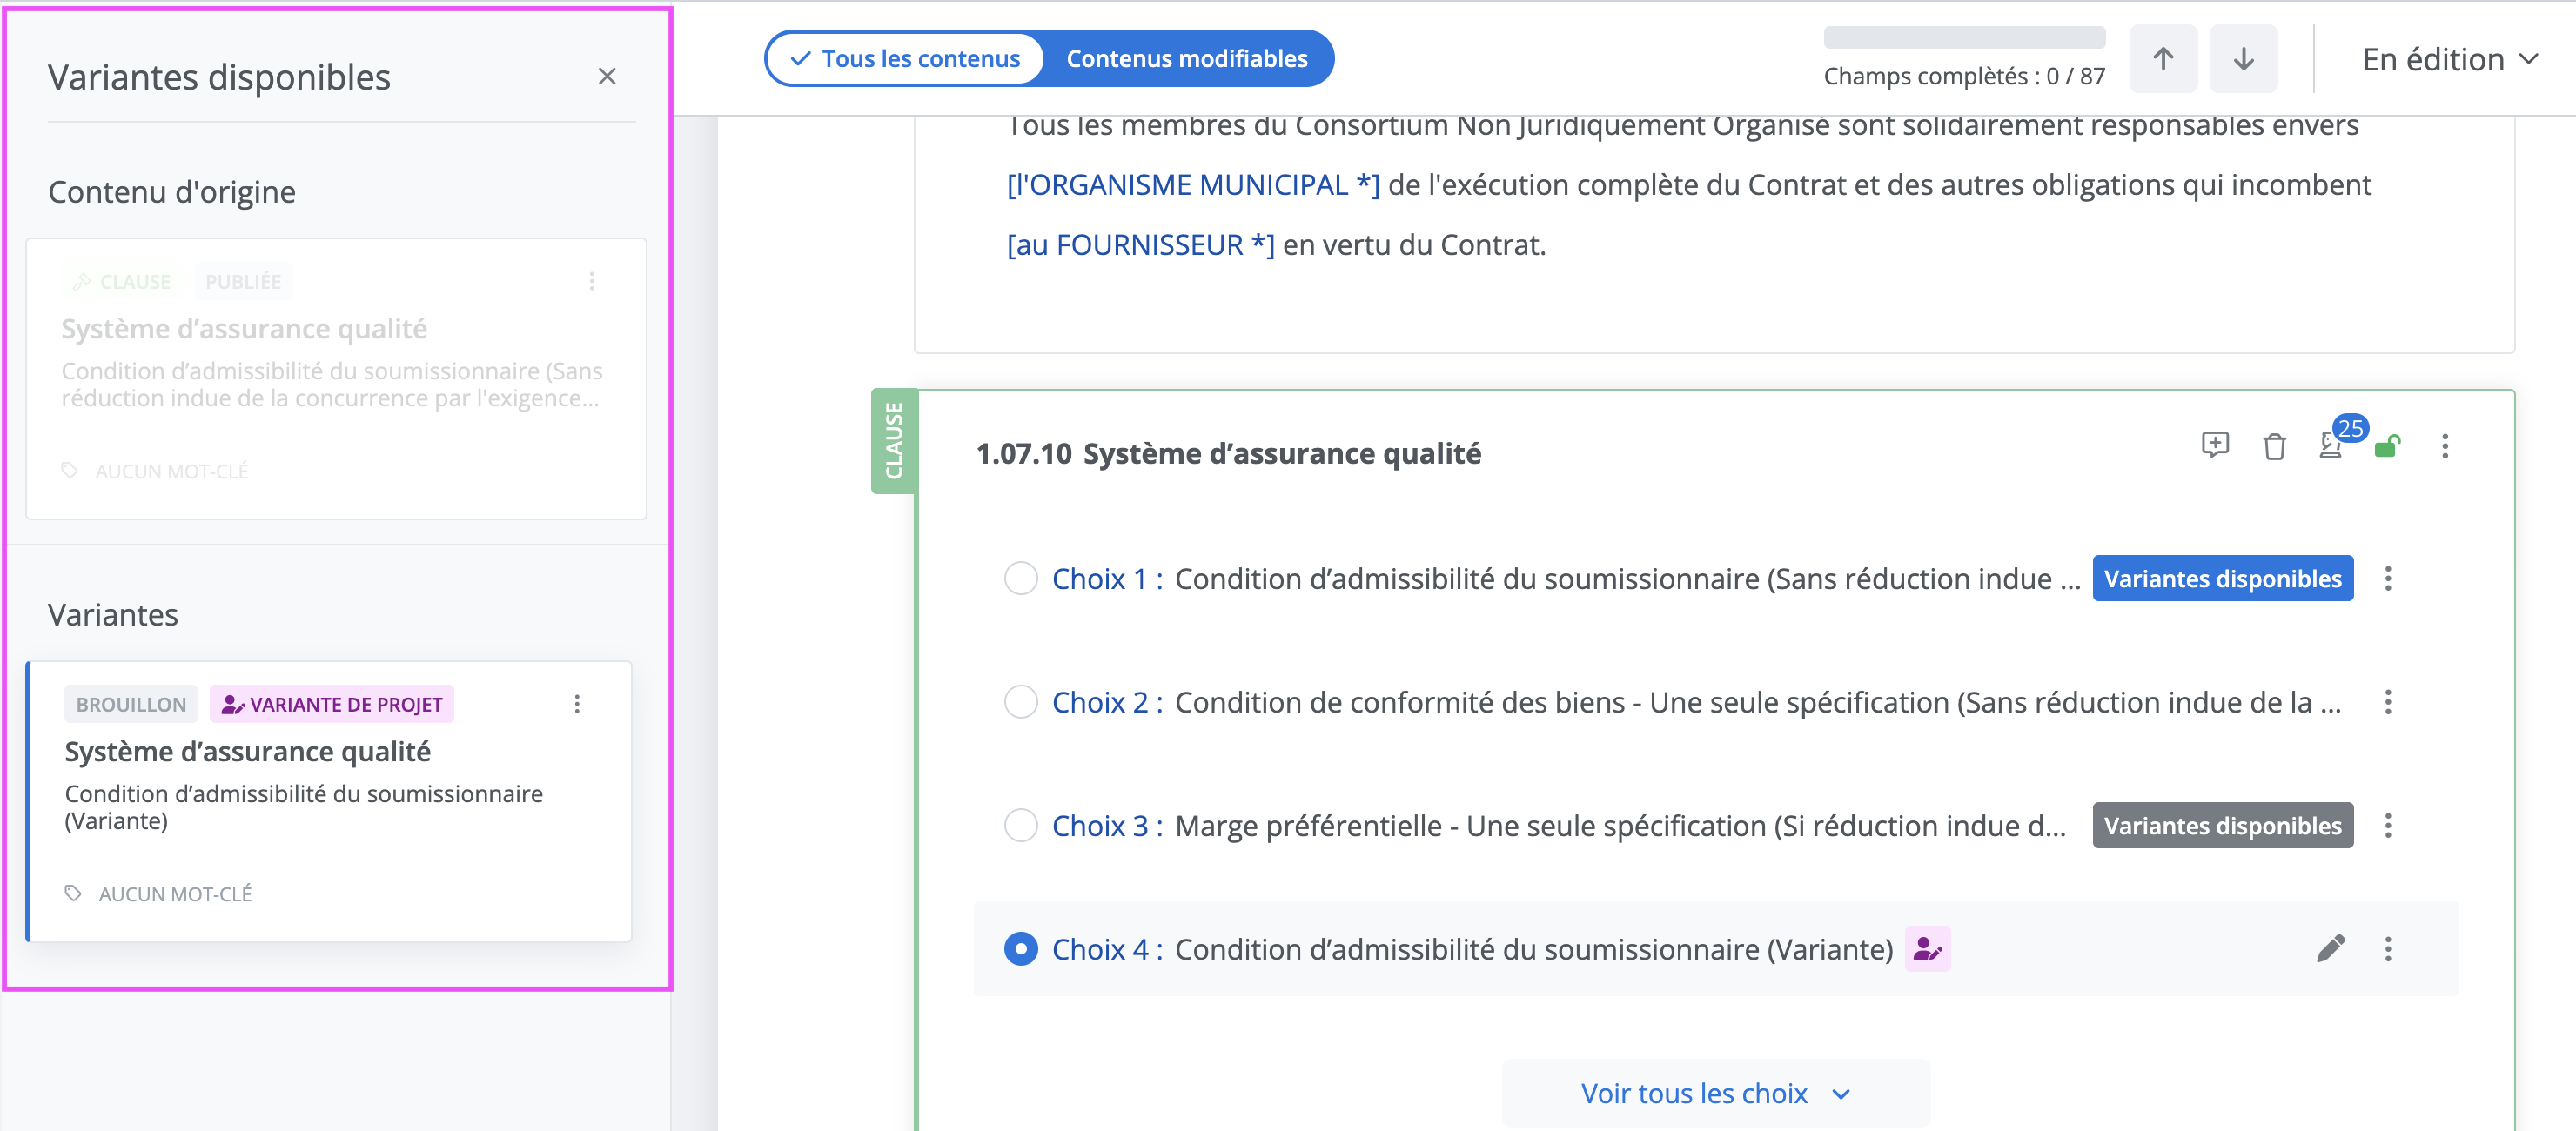Open the clause header three-dot menu
The image size is (2576, 1131).
click(2445, 446)
